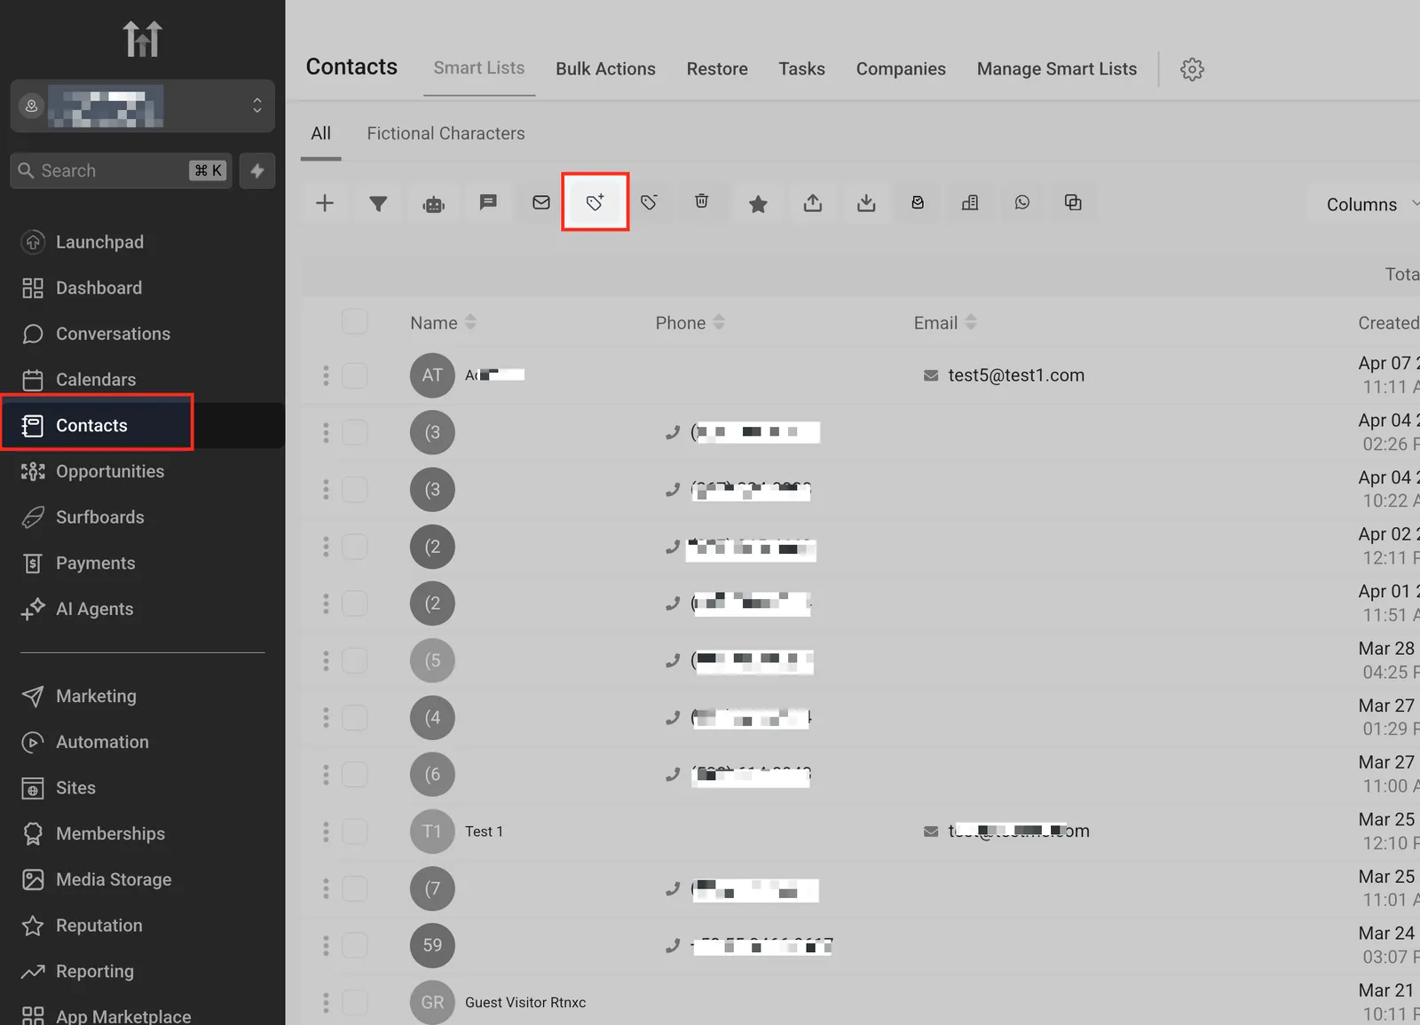Sort contacts by the Name column arrows
1420x1025 pixels.
coord(470,322)
